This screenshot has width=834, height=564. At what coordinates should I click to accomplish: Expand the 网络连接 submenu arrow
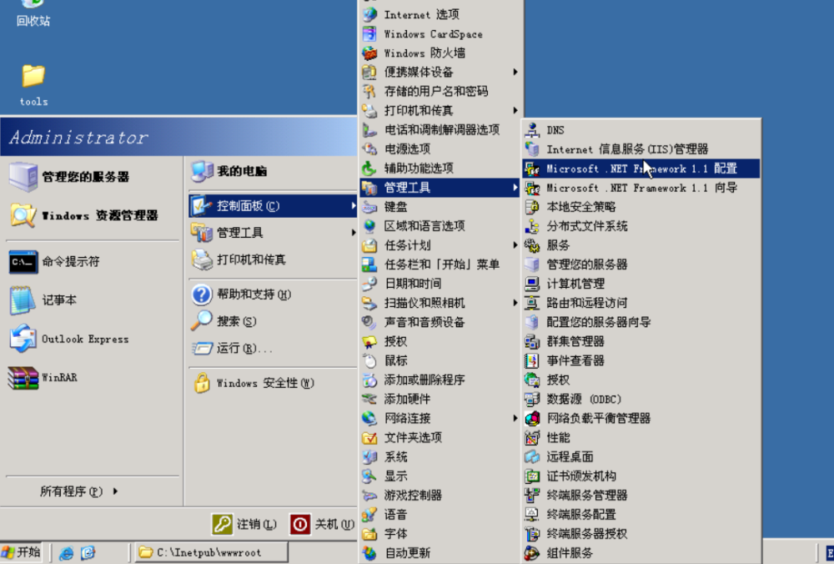515,418
